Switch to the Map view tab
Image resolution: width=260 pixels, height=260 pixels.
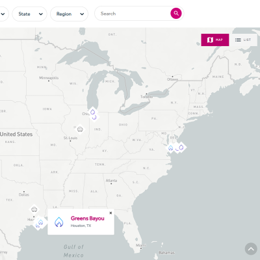point(215,40)
